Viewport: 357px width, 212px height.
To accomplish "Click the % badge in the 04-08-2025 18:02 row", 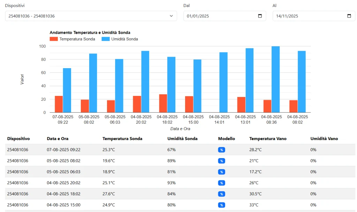I will coord(221,194).
